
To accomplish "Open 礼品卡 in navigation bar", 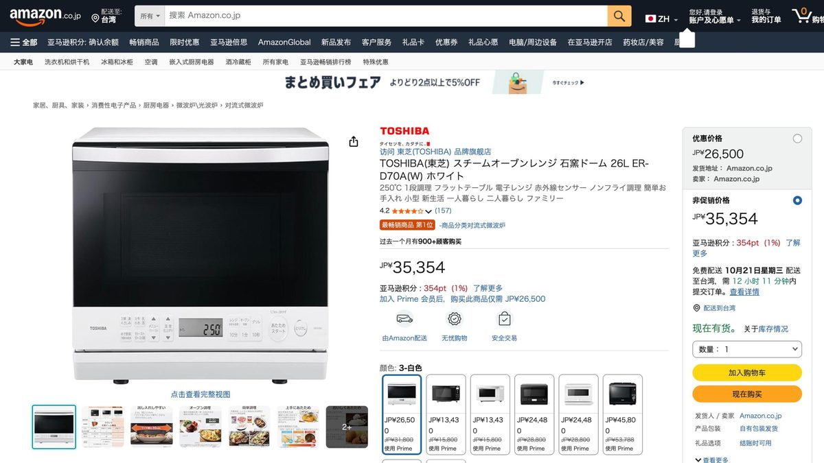I will pos(413,42).
